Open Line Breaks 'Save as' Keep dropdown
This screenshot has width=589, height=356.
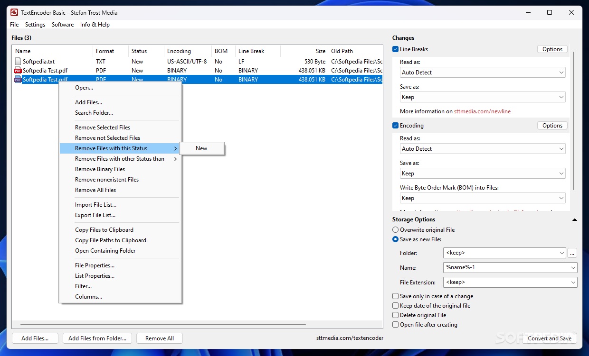click(483, 97)
